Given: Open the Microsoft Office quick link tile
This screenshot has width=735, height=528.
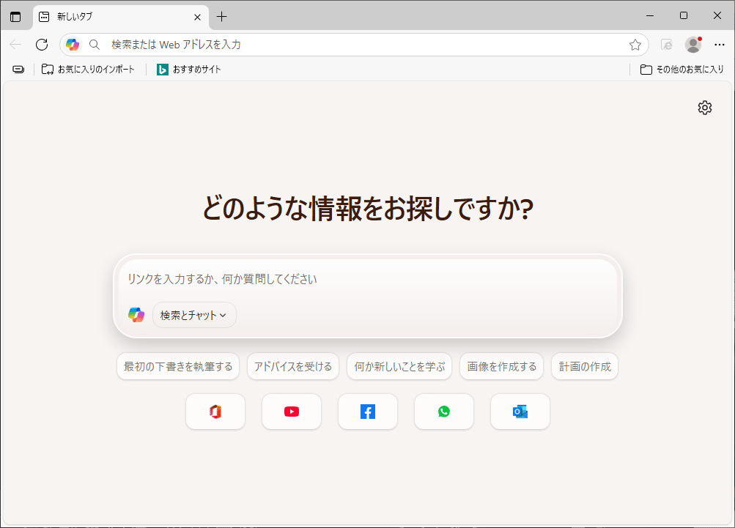Looking at the screenshot, I should (215, 412).
